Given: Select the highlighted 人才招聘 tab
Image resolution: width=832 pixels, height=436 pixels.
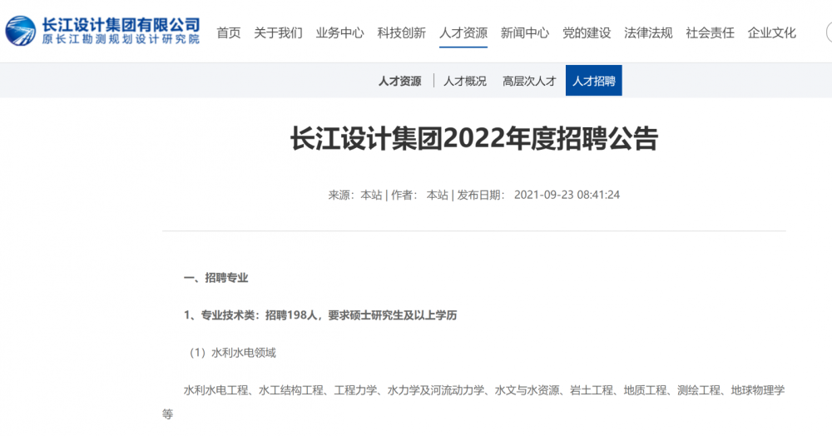Looking at the screenshot, I should pyautogui.click(x=594, y=81).
